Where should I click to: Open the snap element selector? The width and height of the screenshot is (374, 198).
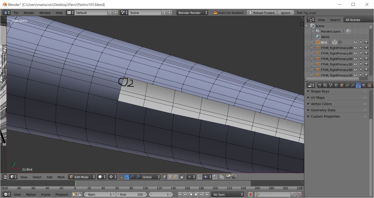pyautogui.click(x=208, y=177)
